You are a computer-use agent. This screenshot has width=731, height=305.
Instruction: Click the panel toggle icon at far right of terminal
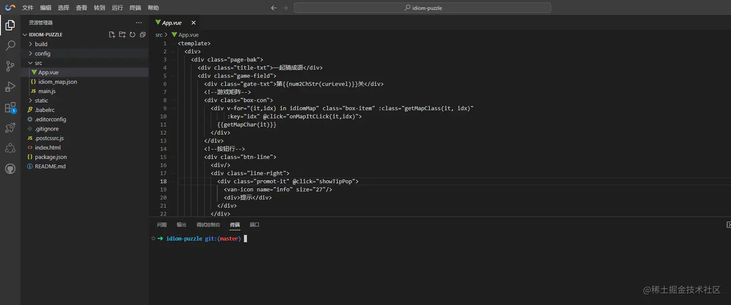click(x=728, y=225)
